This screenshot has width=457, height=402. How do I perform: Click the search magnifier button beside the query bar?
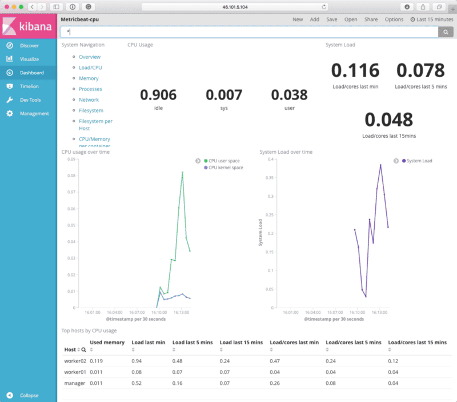tap(445, 31)
